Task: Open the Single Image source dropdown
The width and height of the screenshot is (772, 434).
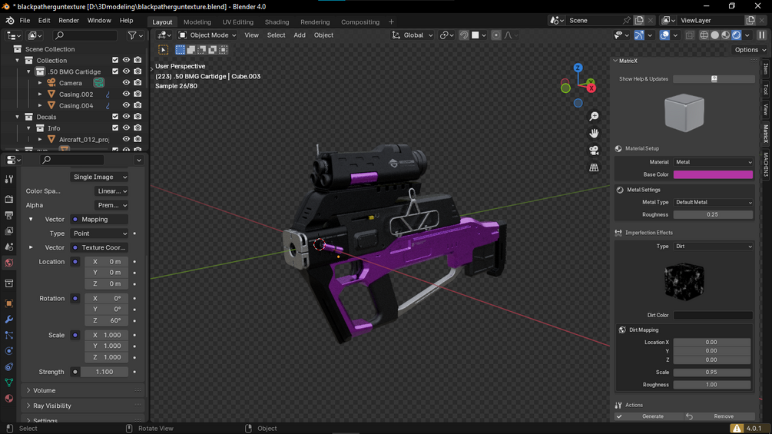Action: [x=99, y=177]
